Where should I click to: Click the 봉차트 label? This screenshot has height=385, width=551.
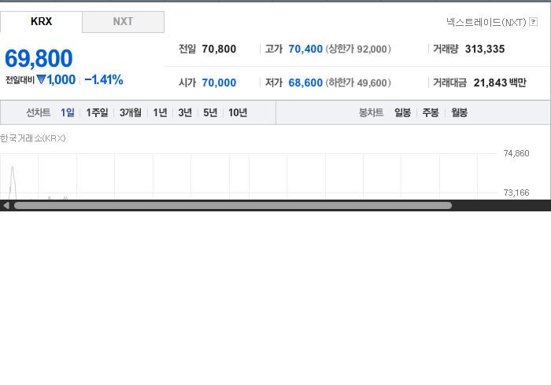pyautogui.click(x=371, y=112)
